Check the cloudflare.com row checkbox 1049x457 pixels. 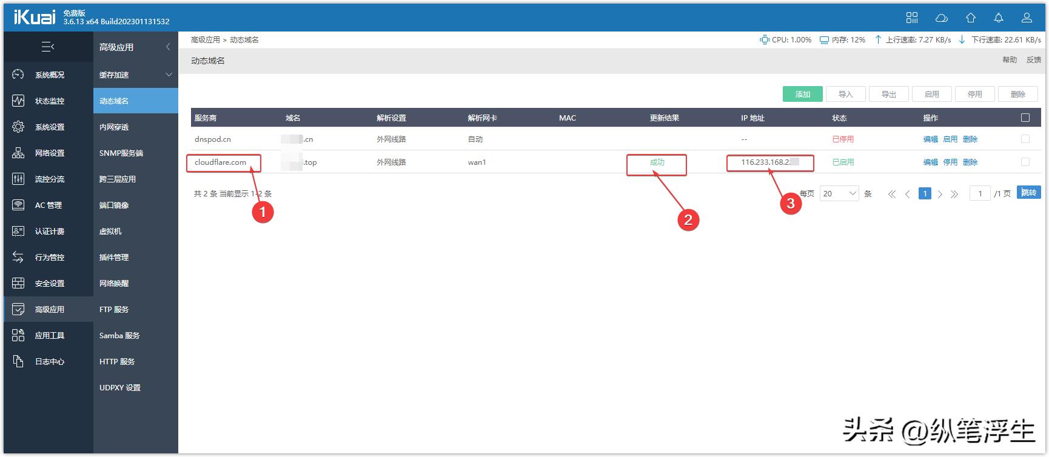(1025, 162)
